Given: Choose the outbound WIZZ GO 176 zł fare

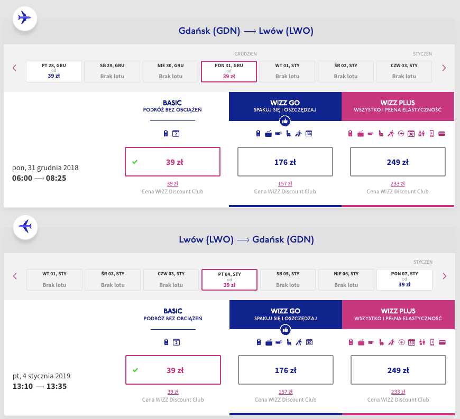Looking at the screenshot, I should (x=285, y=162).
